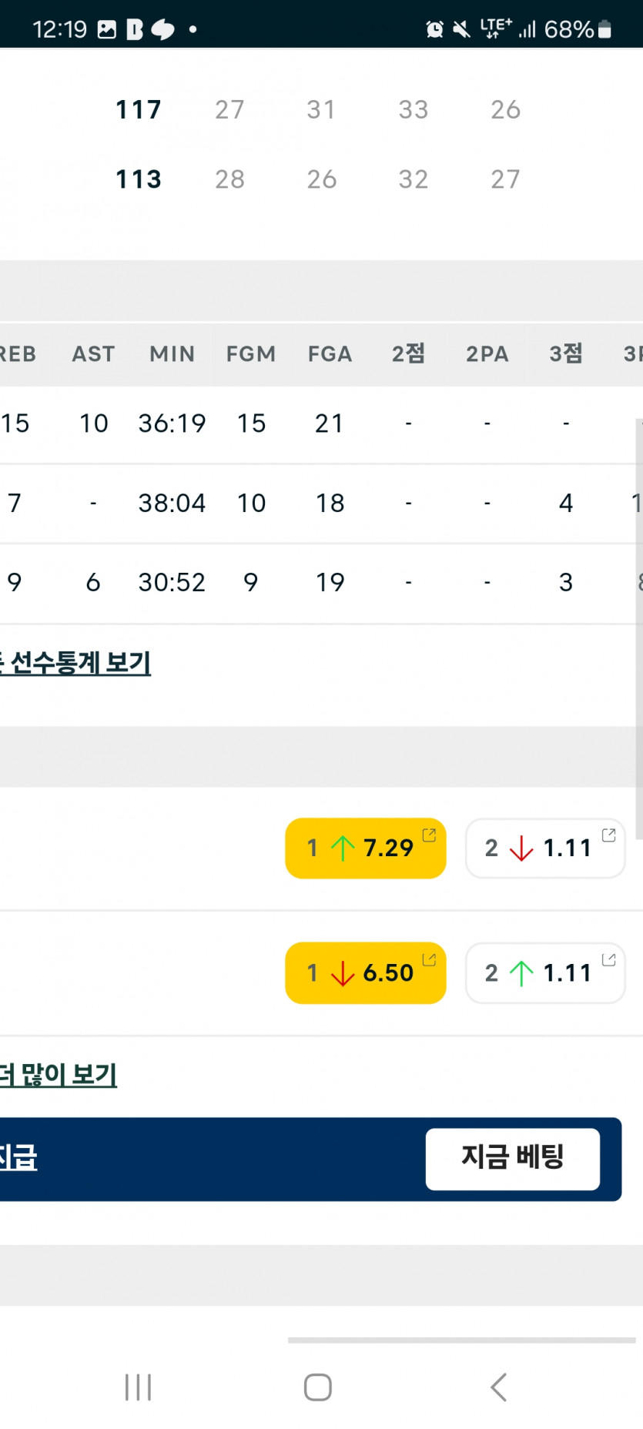Tap the alarm icon in status bar
This screenshot has height=1429, width=643.
click(434, 29)
